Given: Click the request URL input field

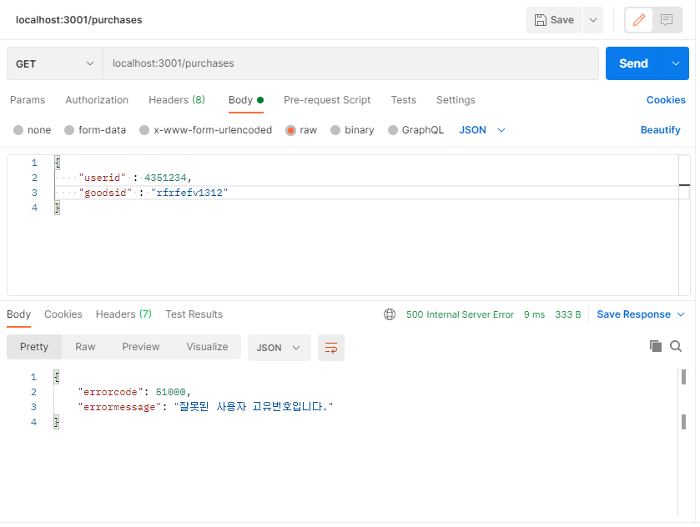Looking at the screenshot, I should click(x=351, y=64).
